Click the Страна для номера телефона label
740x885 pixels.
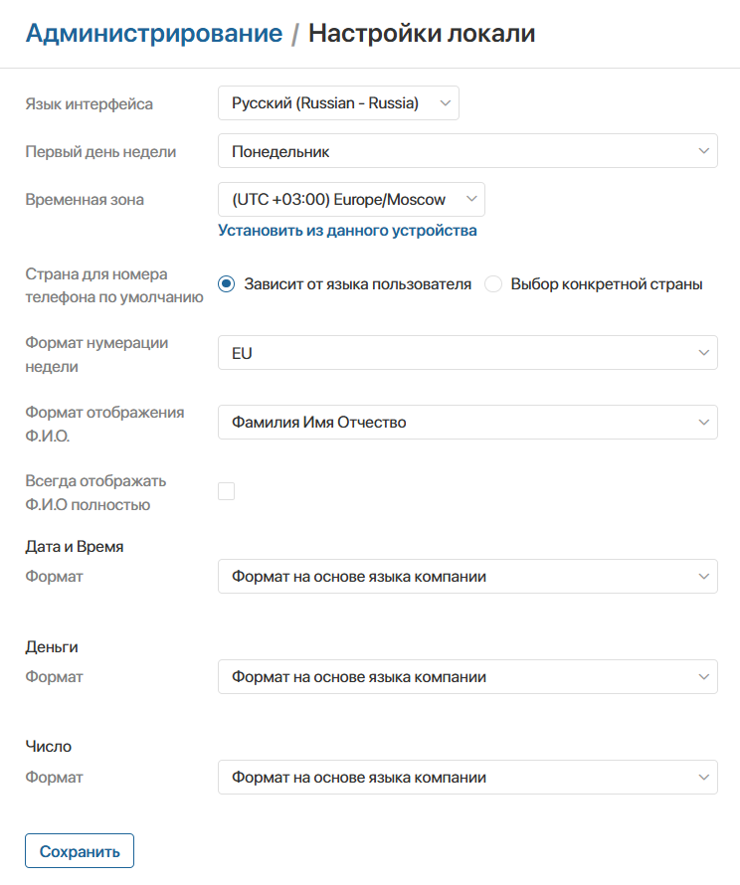pos(114,285)
